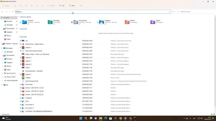Launch Microsoft Edge from the taskbar
This screenshot has width=216, height=121.
click(106, 118)
